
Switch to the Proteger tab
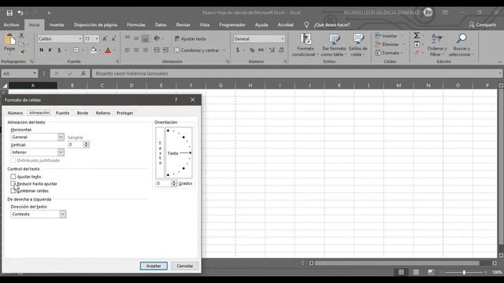(124, 113)
